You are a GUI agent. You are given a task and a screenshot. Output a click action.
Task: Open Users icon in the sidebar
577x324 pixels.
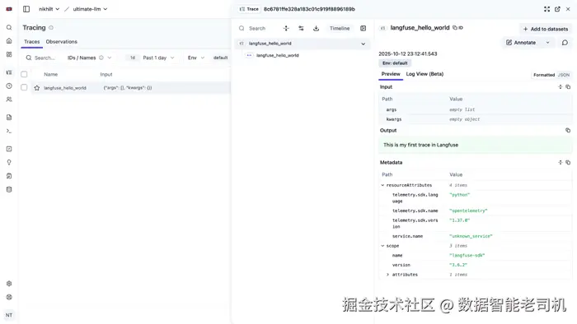(9, 99)
